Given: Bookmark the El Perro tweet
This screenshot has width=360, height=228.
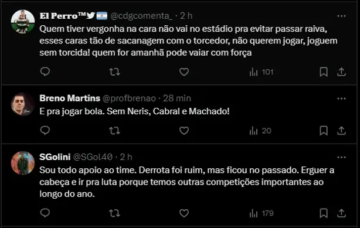Looking at the screenshot, I should 324,72.
